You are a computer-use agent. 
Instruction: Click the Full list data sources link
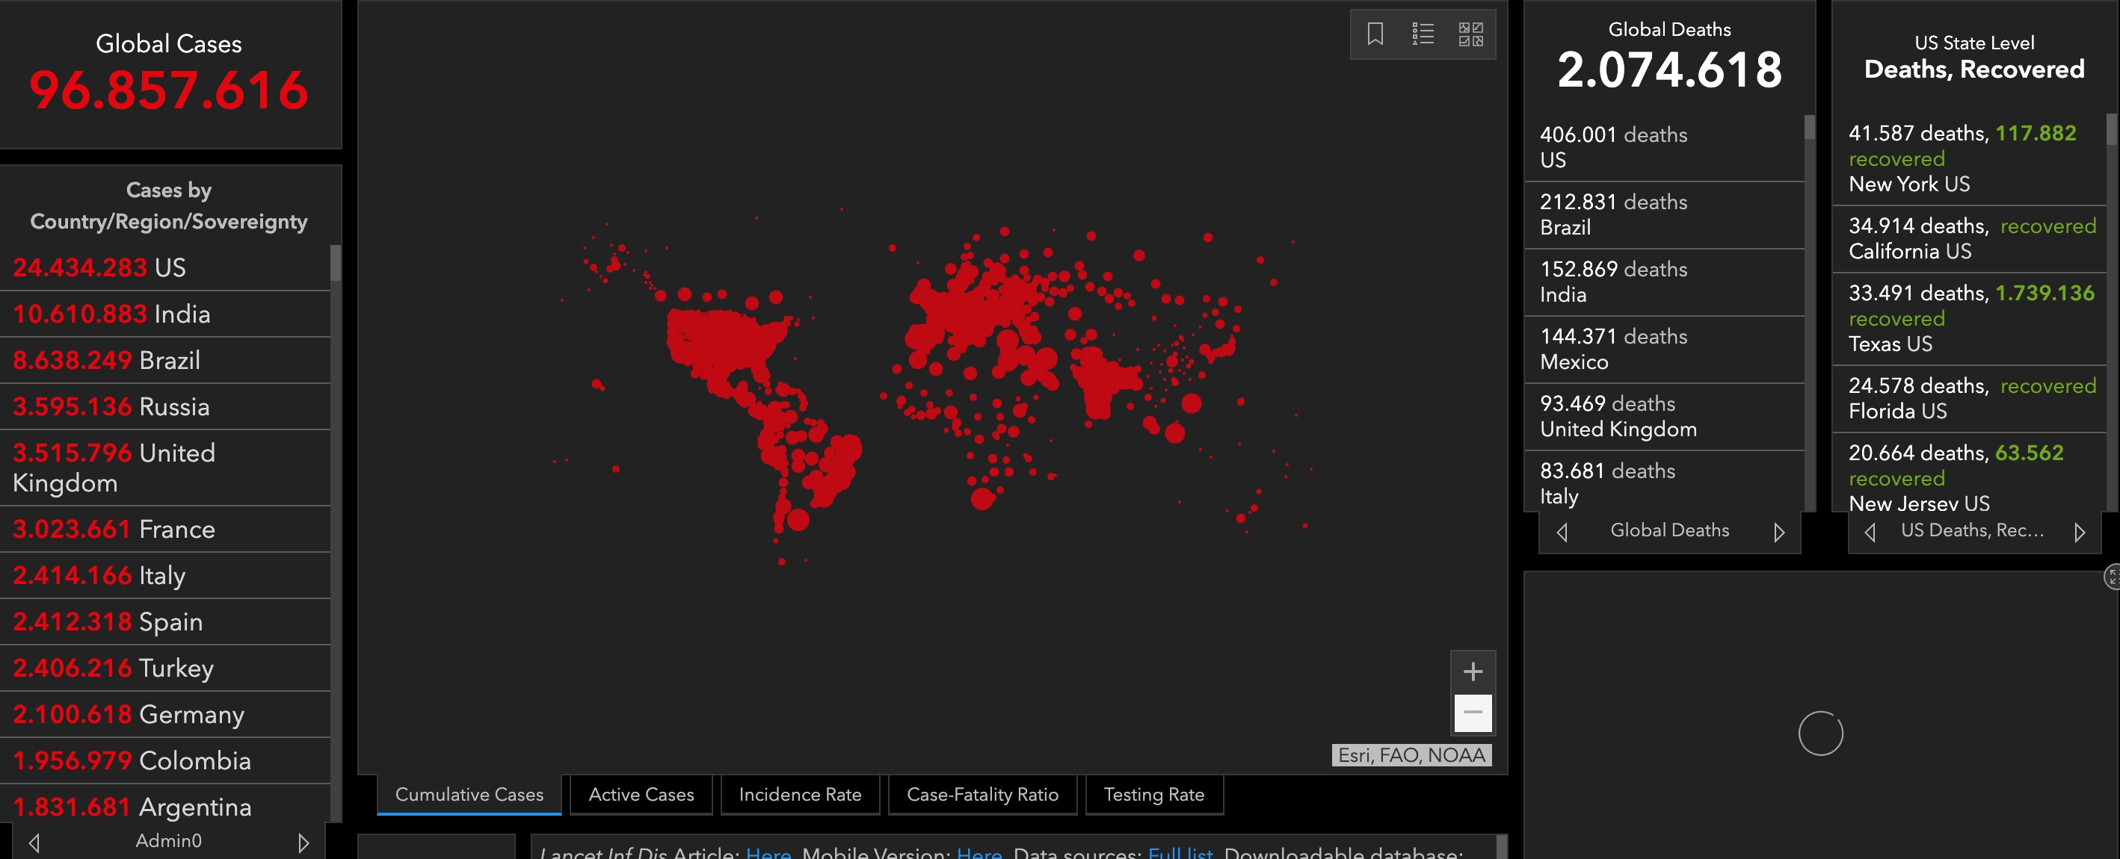pos(1180,852)
